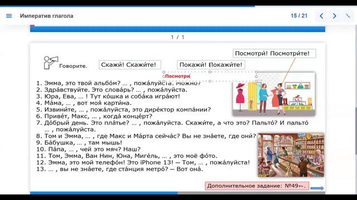Click the grocery store illustration
357x200 pixels.
click(291, 155)
